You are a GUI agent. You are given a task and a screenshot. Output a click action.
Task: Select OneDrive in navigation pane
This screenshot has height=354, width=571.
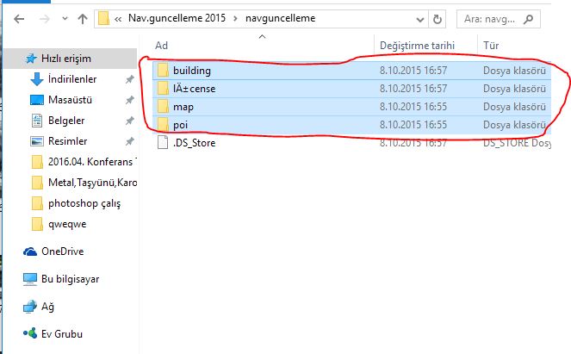pos(62,252)
